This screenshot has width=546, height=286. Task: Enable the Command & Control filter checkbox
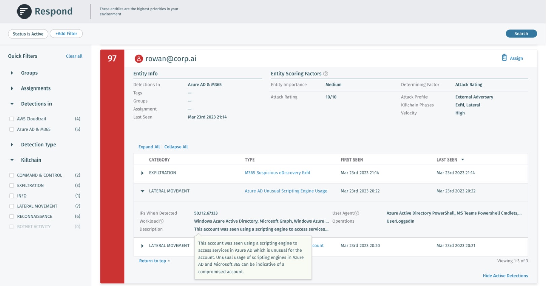click(12, 175)
